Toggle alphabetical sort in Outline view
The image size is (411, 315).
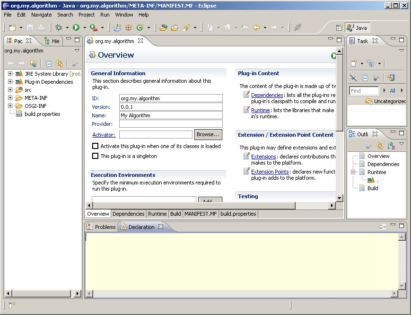391,146
